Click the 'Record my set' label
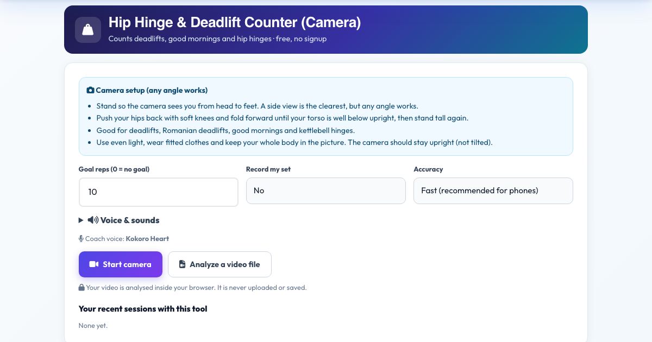 click(x=268, y=169)
